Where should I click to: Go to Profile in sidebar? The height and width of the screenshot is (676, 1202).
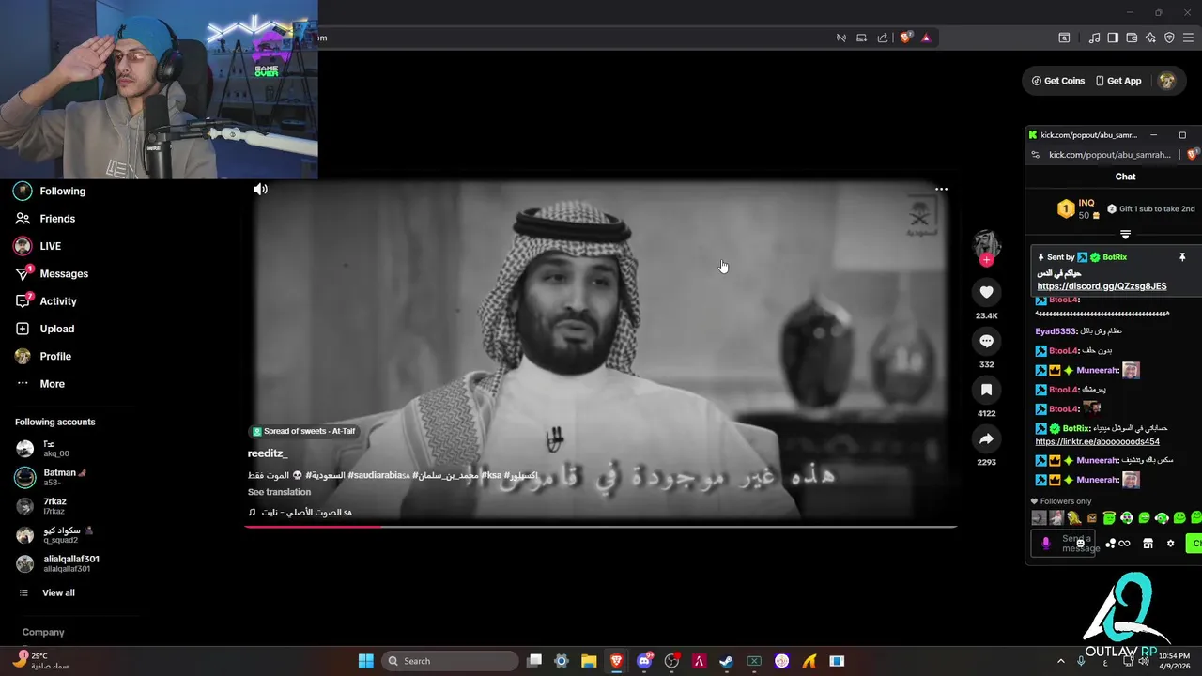43,356
